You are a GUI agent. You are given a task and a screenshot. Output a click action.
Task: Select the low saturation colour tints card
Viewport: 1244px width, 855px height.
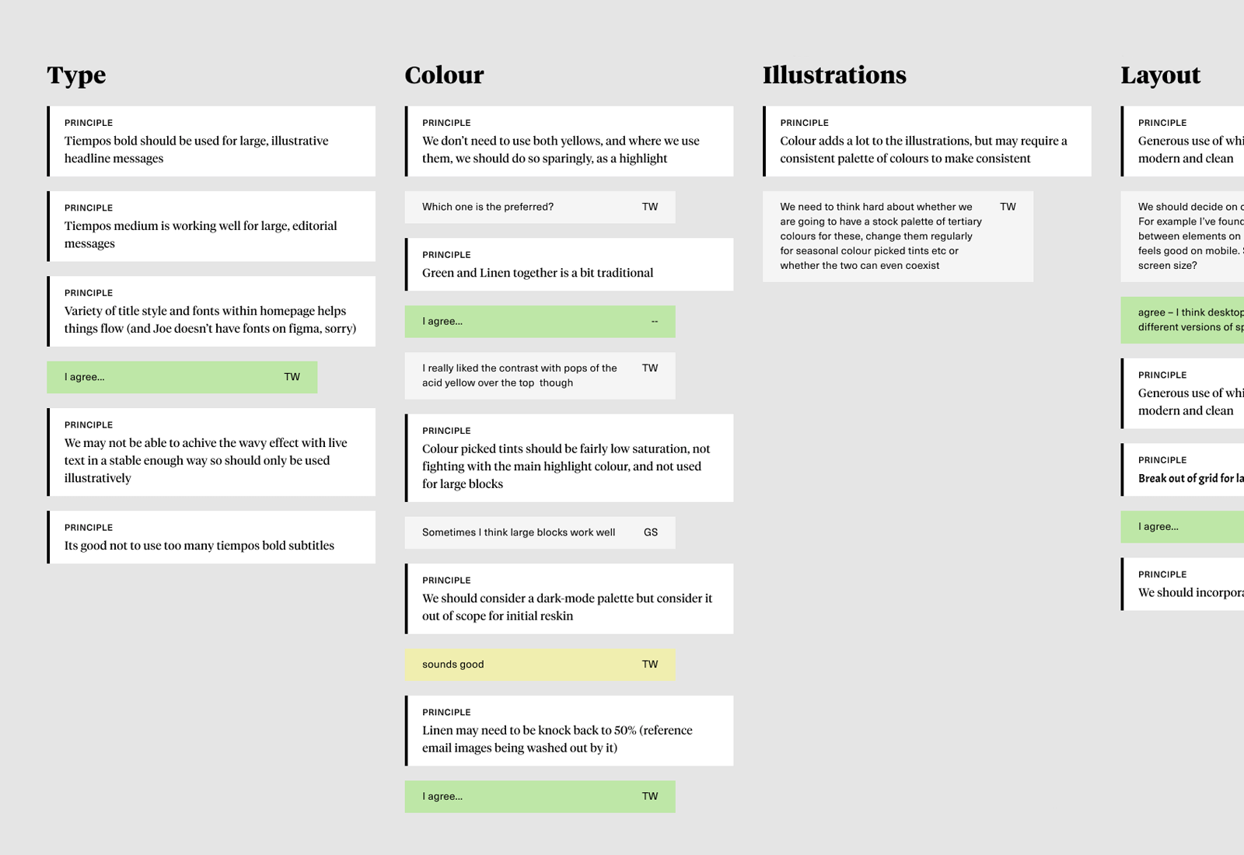569,458
